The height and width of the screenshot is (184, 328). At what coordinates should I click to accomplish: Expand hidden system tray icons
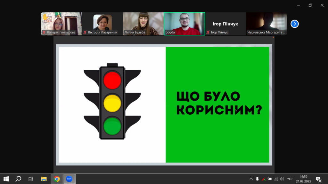click(251, 179)
